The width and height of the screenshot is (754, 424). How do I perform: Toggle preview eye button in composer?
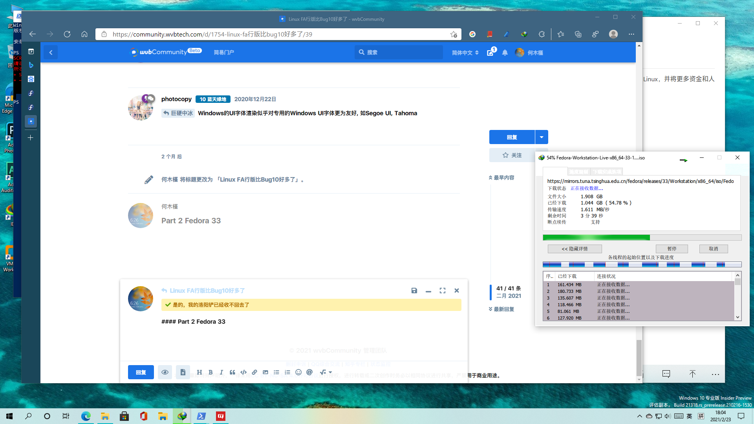[x=165, y=372]
